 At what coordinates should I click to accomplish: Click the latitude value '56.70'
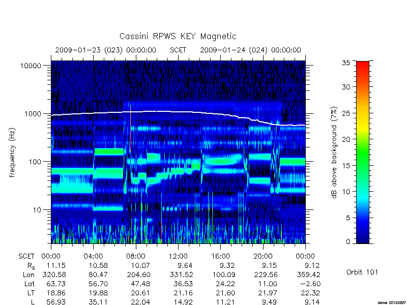[98, 284]
